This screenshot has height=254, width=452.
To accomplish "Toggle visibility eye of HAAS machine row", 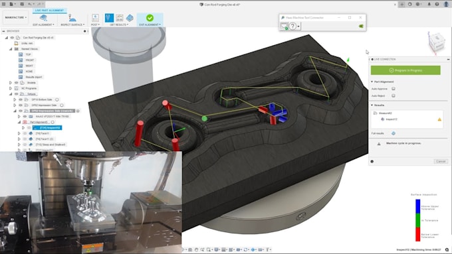I will [25, 117].
